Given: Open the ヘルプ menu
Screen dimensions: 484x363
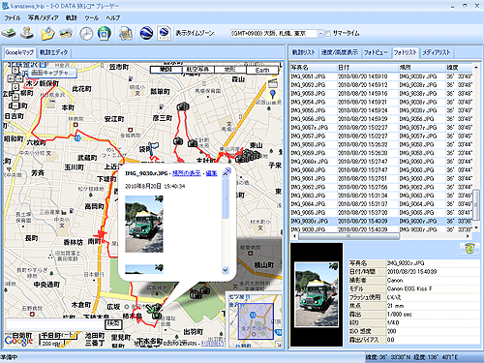Looking at the screenshot, I should point(112,17).
